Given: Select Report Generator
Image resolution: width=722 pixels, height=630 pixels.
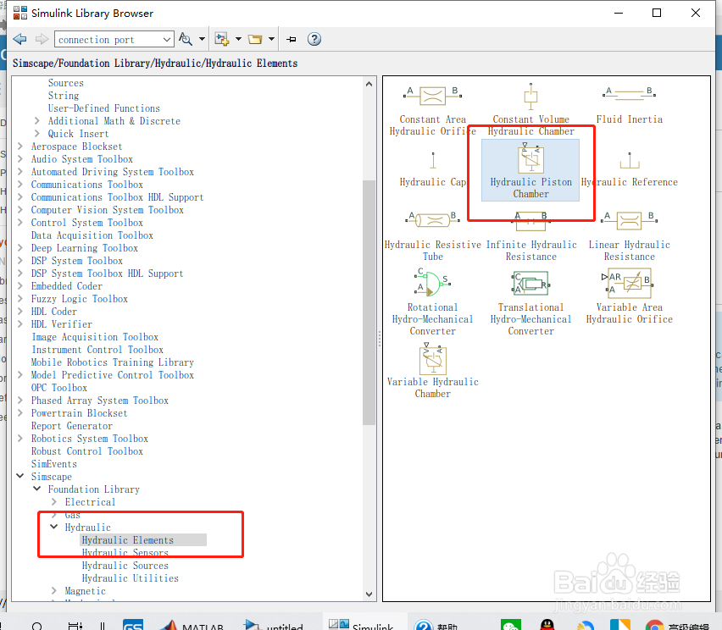Looking at the screenshot, I should pos(72,426).
